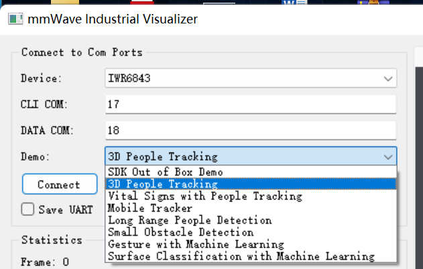423x269 pixels.
Task: Choose 3D People Tracking from list
Action: 163,184
